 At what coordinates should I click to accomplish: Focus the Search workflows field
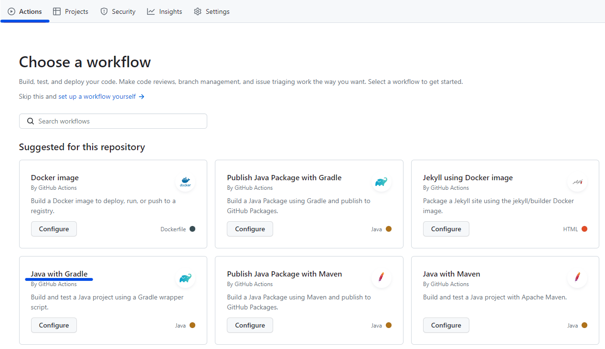113,121
